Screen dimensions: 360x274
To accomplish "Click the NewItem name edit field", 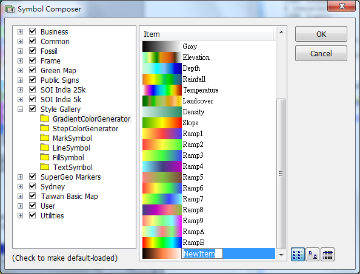I will tap(202, 253).
